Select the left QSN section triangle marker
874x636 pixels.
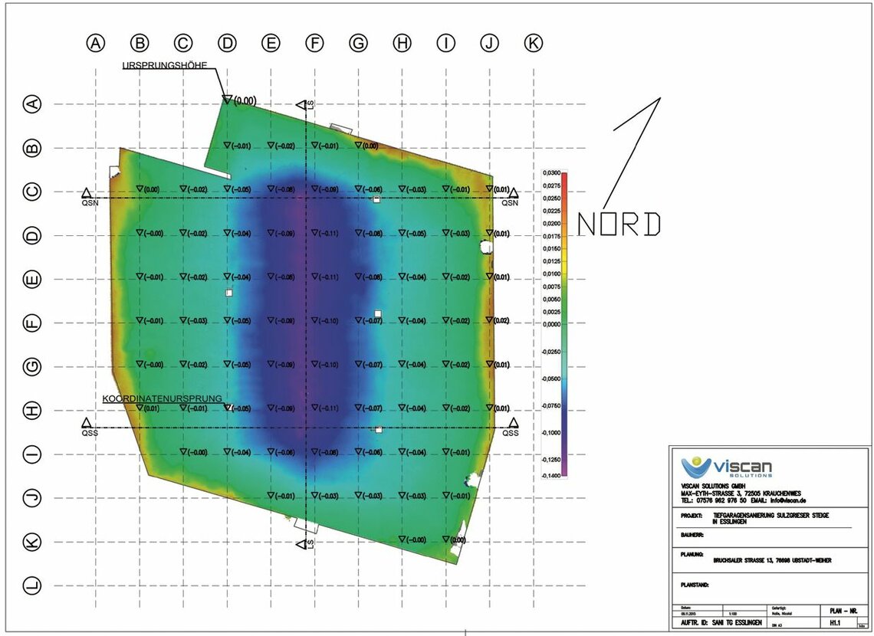[87, 193]
